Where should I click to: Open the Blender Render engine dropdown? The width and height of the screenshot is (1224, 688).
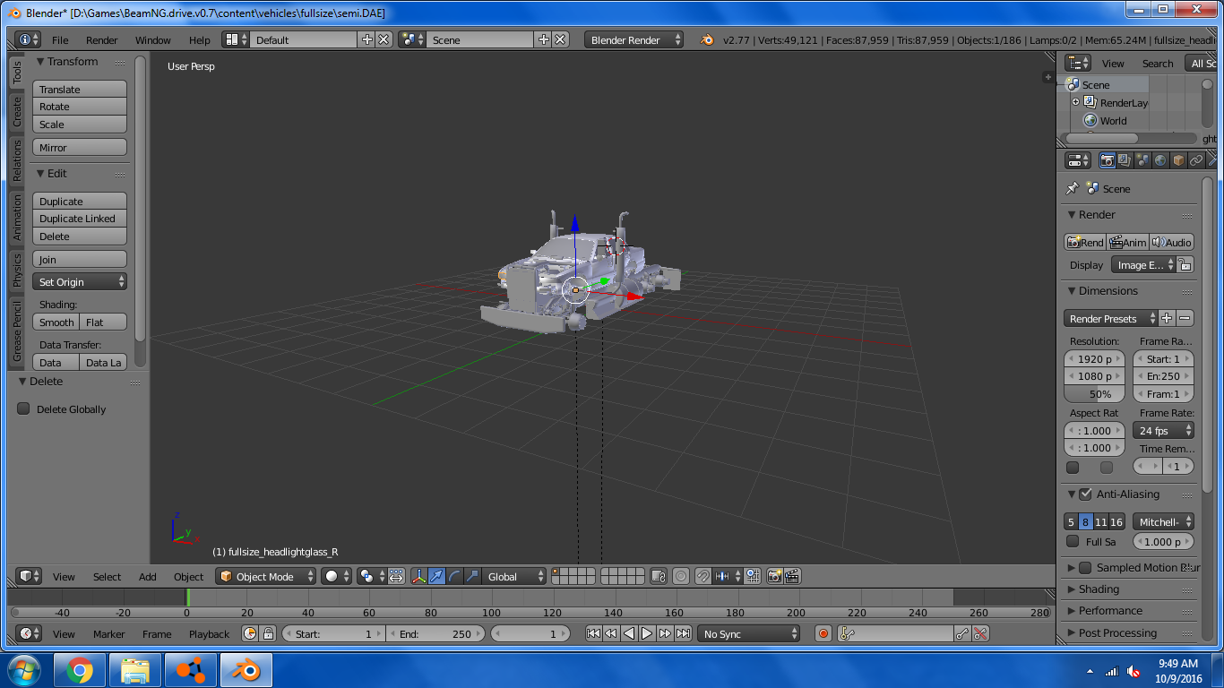click(634, 39)
